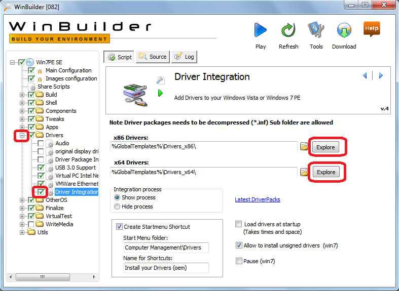Click the edit script wrench icon
The height and width of the screenshot is (291, 399).
click(x=160, y=80)
